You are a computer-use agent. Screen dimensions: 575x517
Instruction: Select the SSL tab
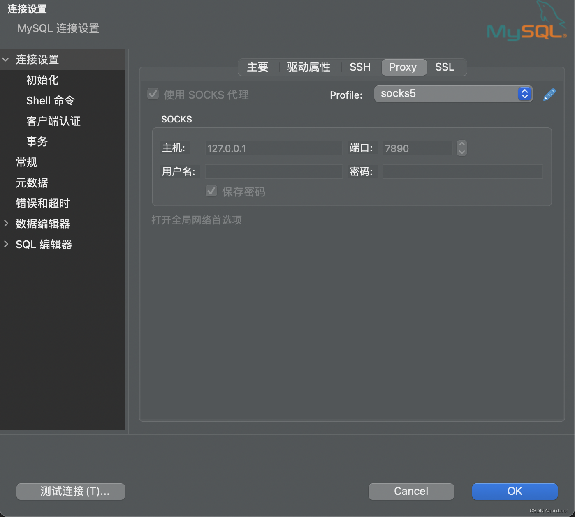445,67
